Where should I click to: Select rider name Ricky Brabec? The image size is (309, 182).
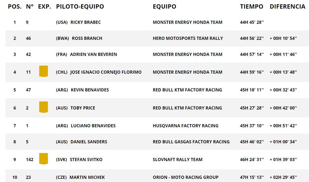pos(85,22)
